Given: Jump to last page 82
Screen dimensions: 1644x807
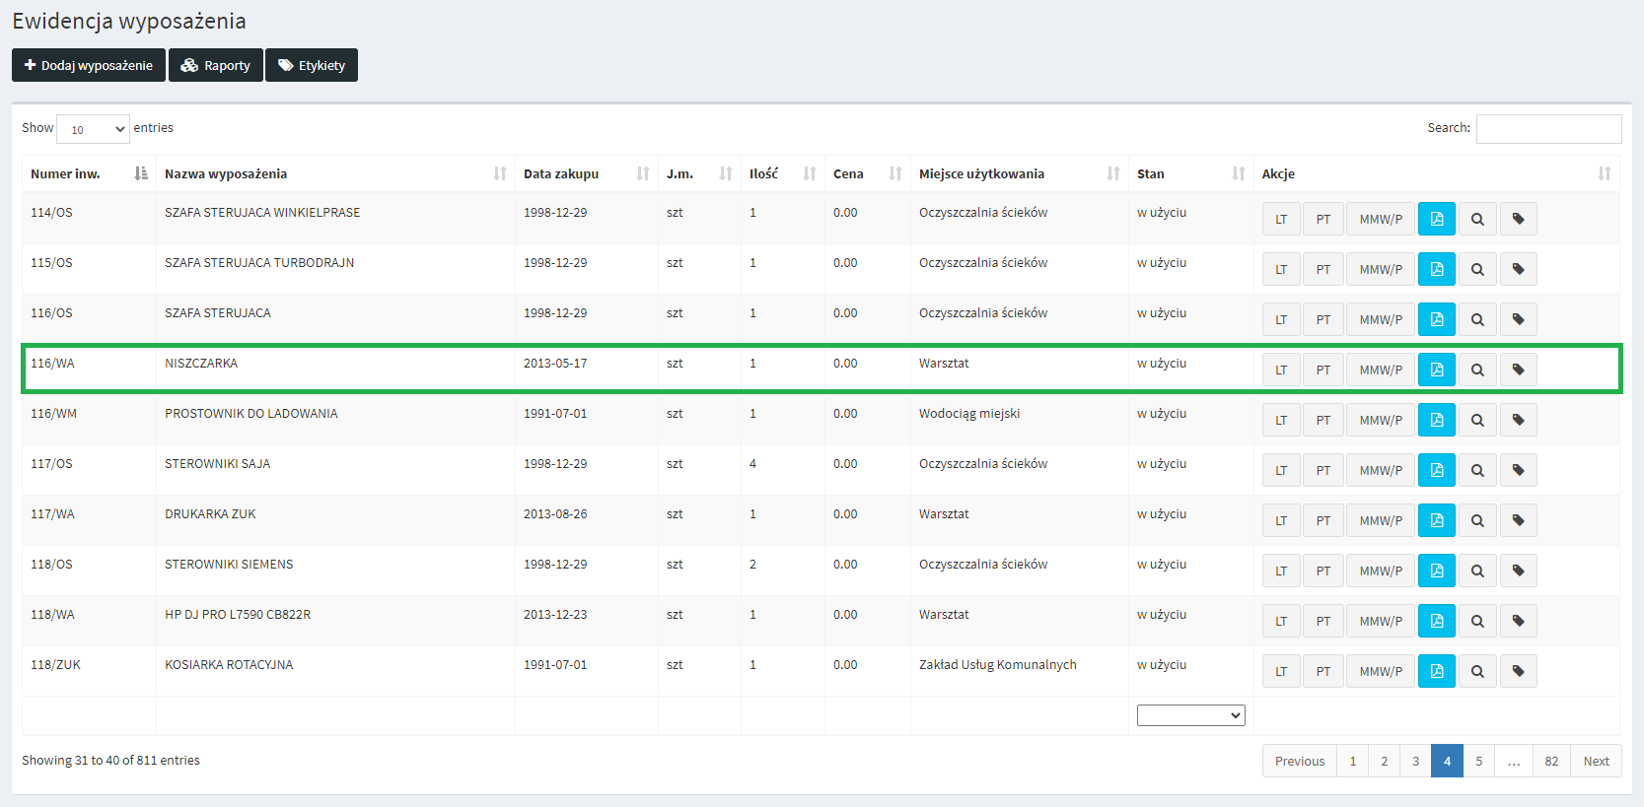Looking at the screenshot, I should (x=1551, y=761).
